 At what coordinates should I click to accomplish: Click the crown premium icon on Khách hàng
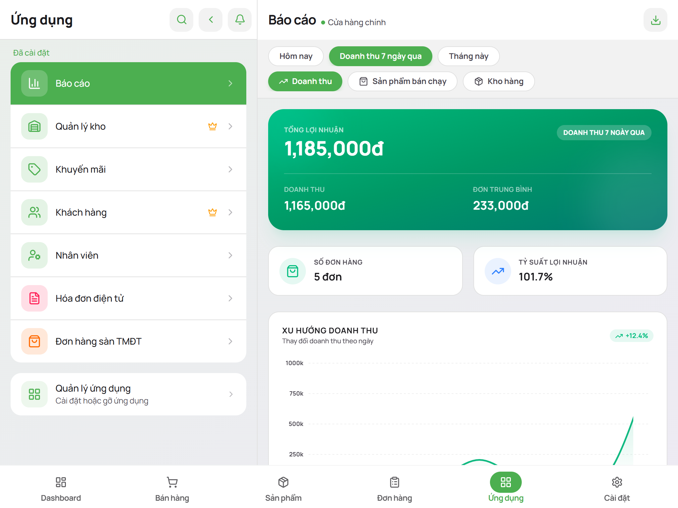point(213,212)
